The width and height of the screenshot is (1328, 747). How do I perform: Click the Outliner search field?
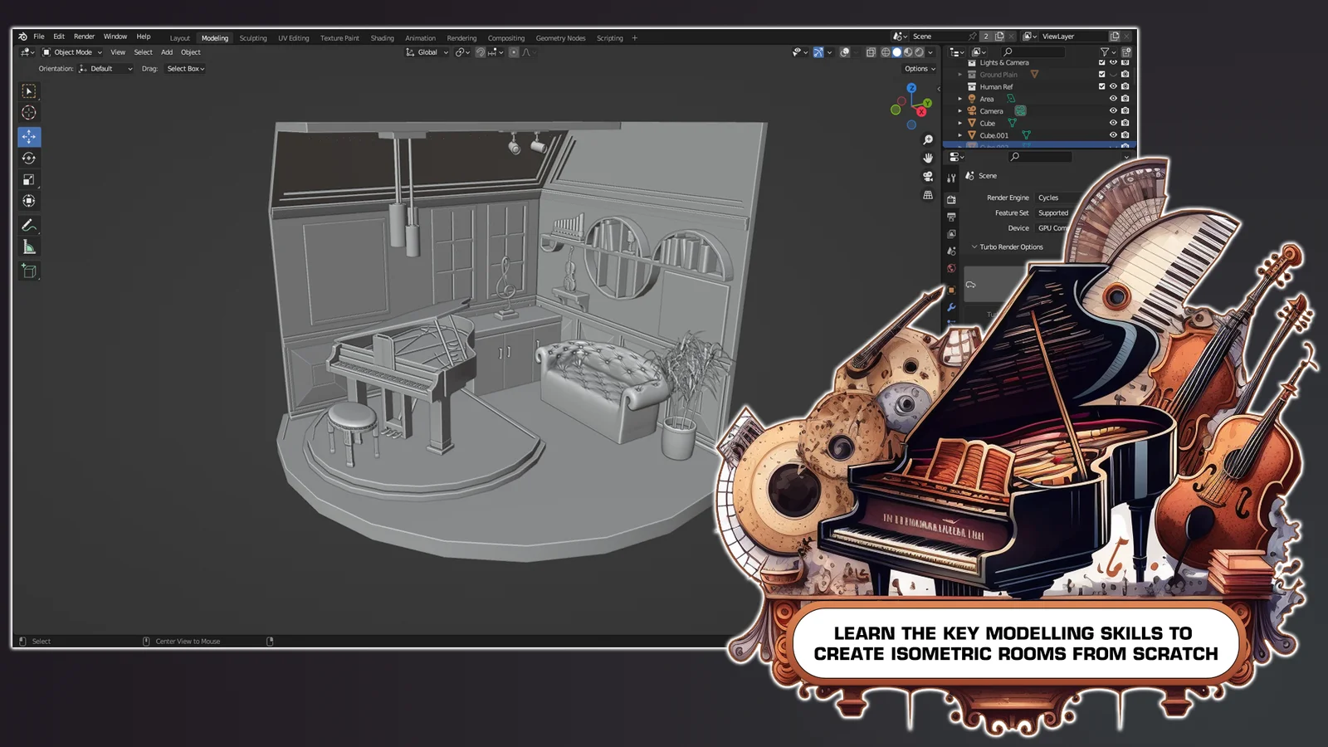(1032, 51)
